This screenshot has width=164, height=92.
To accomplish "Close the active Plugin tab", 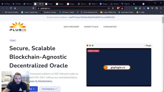I will tap(43, 4).
